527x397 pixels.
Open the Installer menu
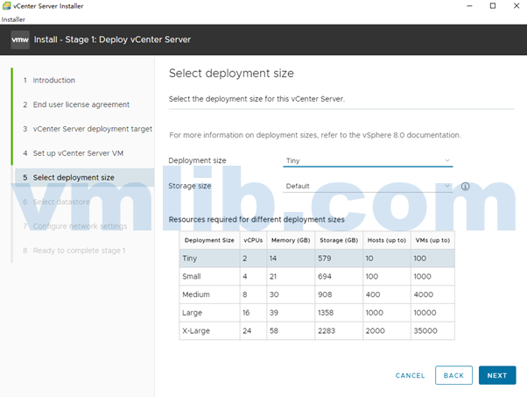click(13, 19)
